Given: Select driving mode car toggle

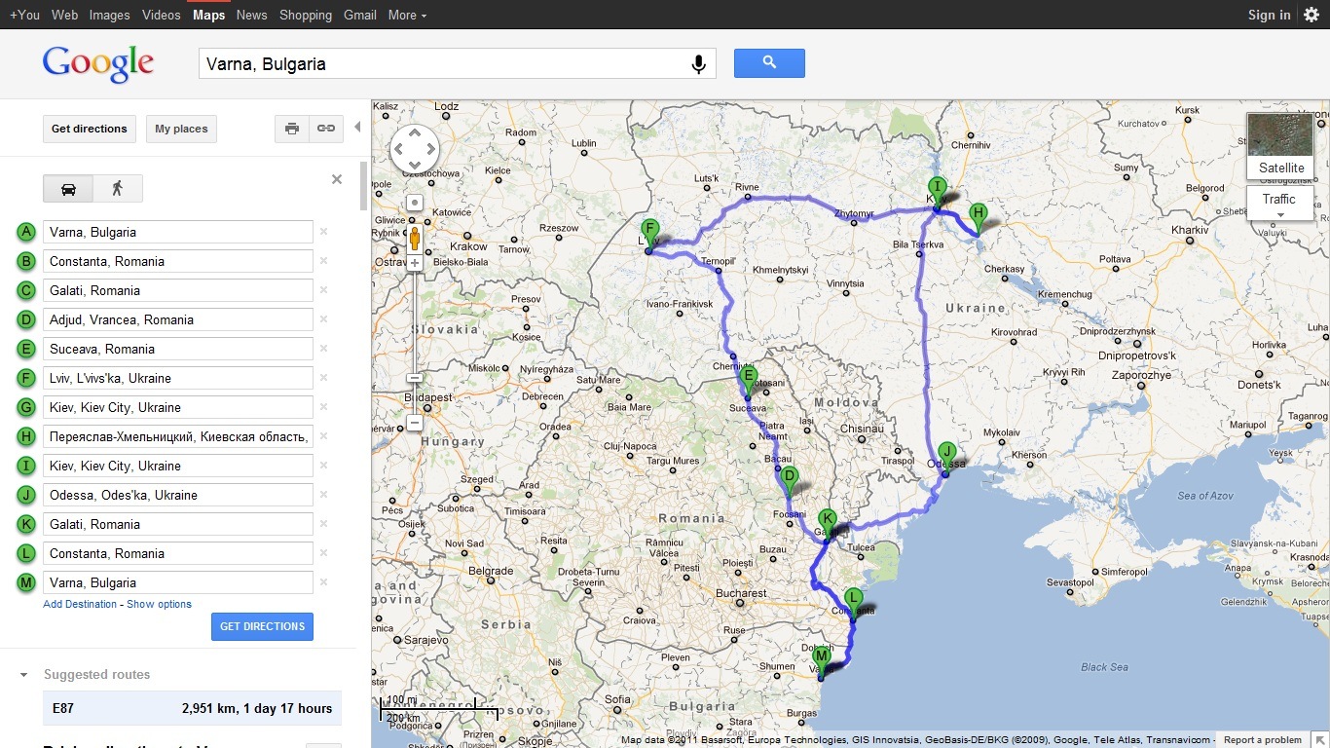Looking at the screenshot, I should [x=68, y=188].
